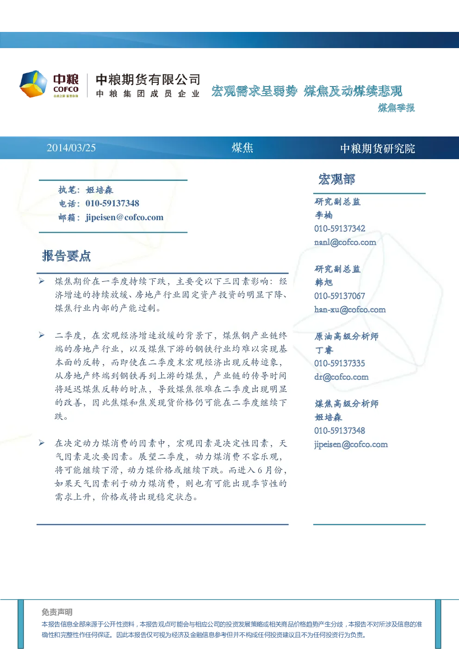Select the date 2014/03/25 in the banner
459x649 pixels.
[x=71, y=148]
